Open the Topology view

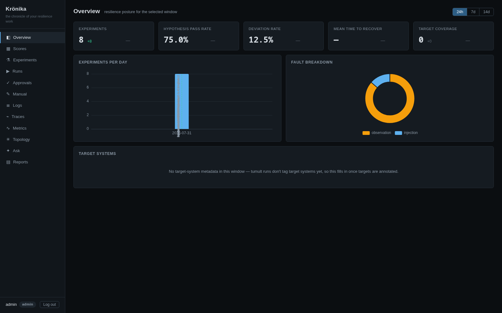33,140
